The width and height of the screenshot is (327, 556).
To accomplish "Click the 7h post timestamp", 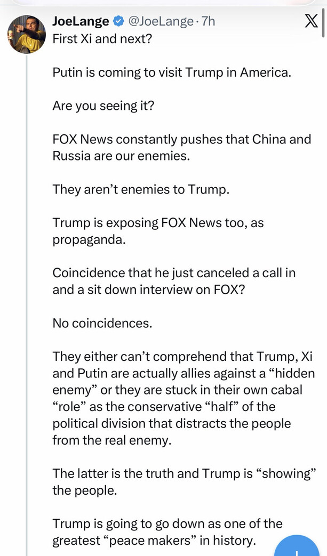I will pyautogui.click(x=208, y=22).
